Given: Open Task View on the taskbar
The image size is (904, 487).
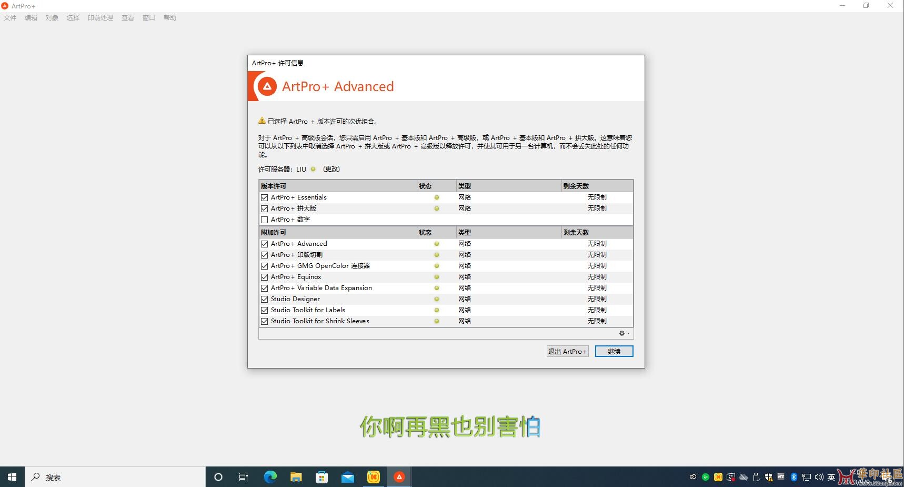Looking at the screenshot, I should click(243, 477).
